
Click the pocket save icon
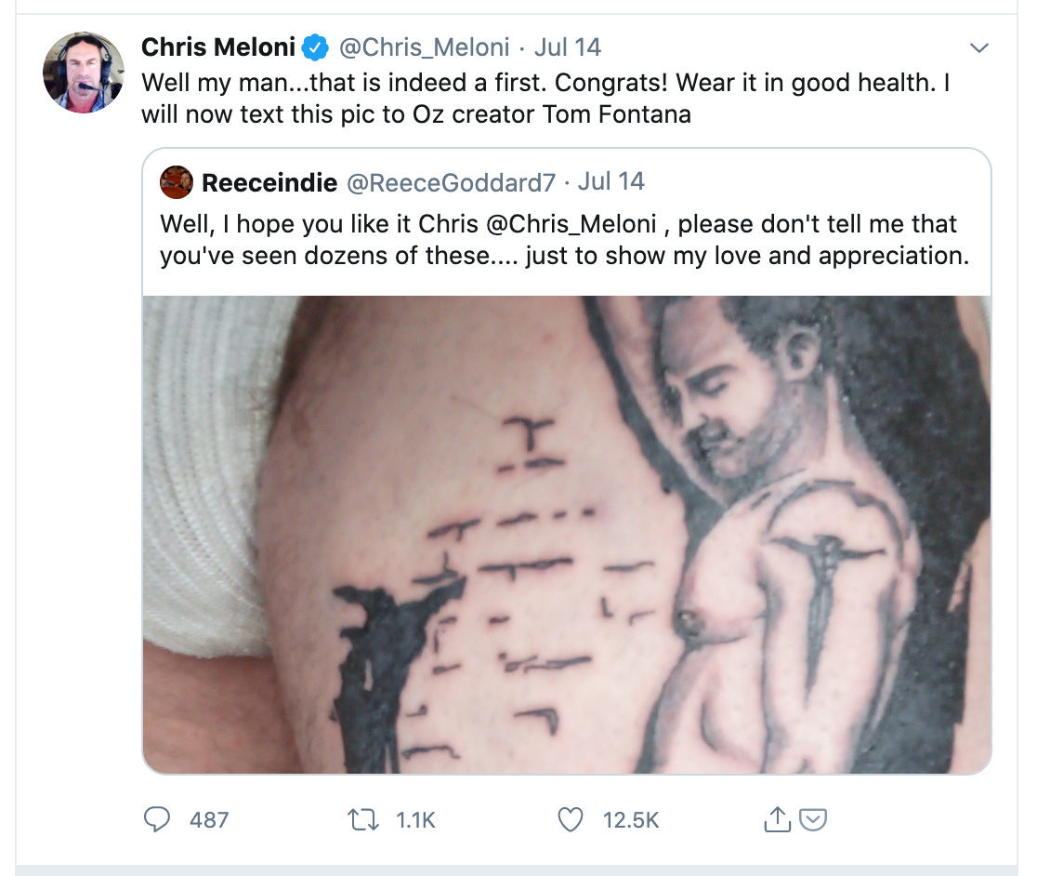pos(813,820)
